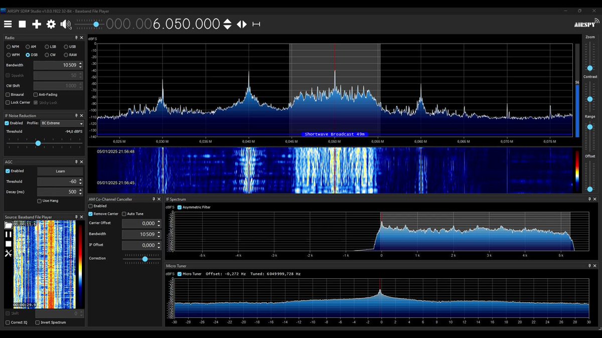Screen dimensions: 602x338
Task: Add a new slice with the plus icon
Action: [x=37, y=24]
